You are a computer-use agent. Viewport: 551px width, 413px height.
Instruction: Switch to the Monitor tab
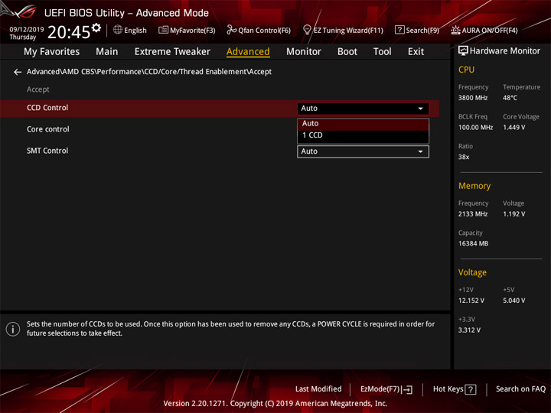click(x=304, y=52)
